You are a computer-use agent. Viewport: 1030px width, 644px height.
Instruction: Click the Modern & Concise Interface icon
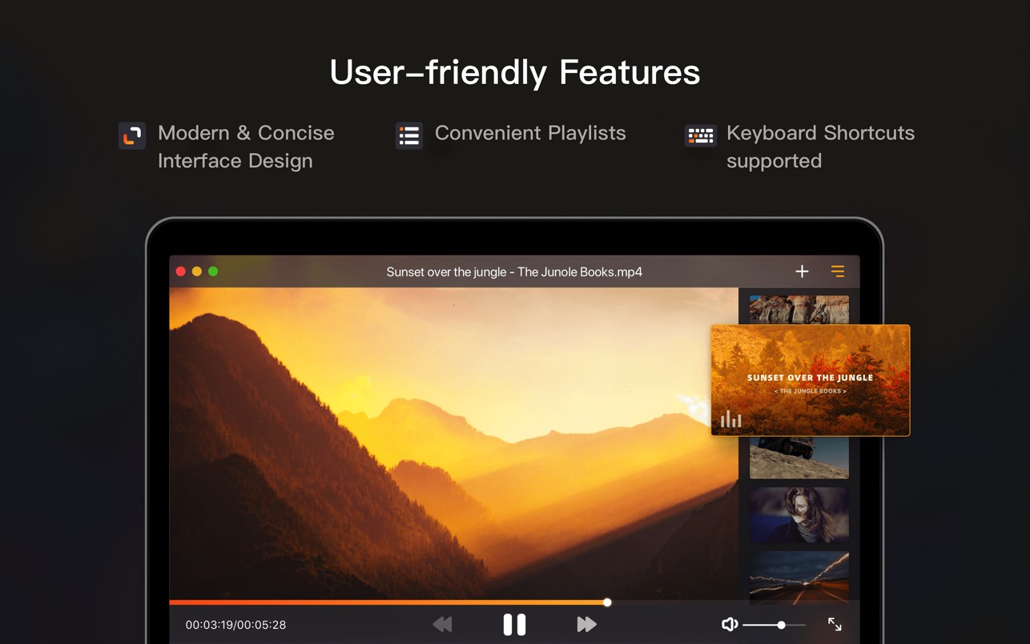coord(132,135)
